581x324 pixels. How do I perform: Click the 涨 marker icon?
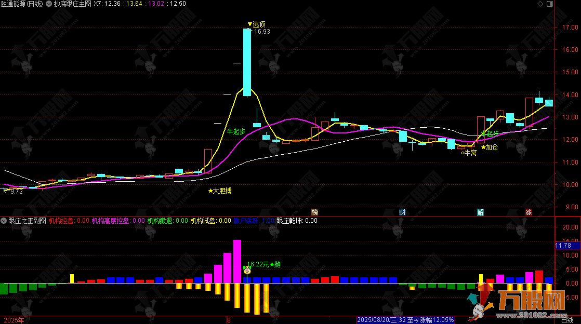[x=529, y=212]
